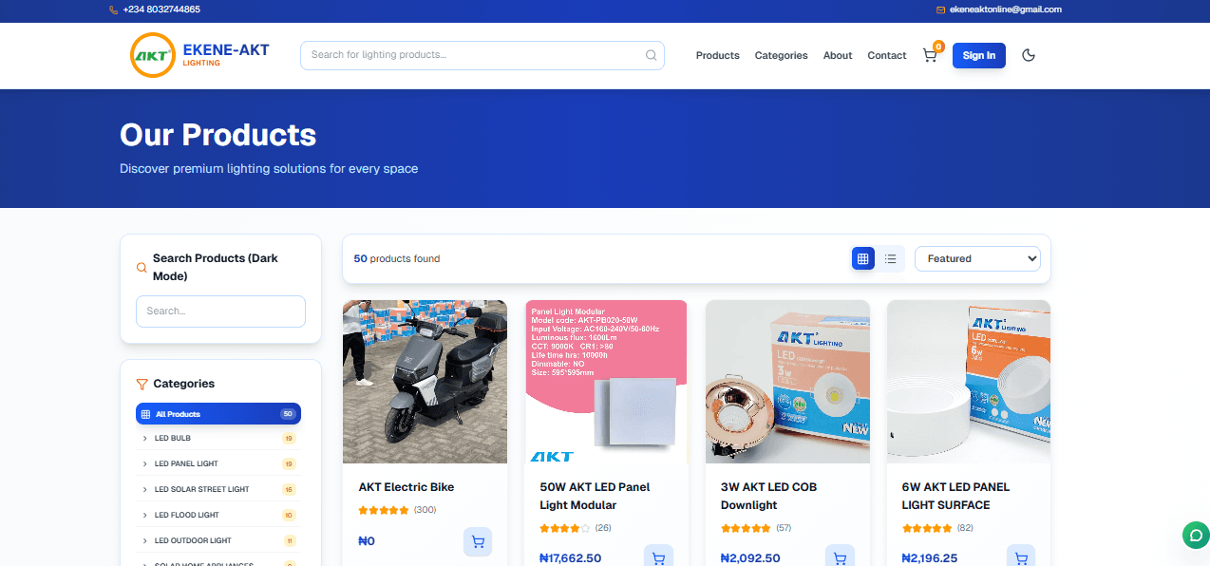Open Categories in the navigation

[781, 55]
